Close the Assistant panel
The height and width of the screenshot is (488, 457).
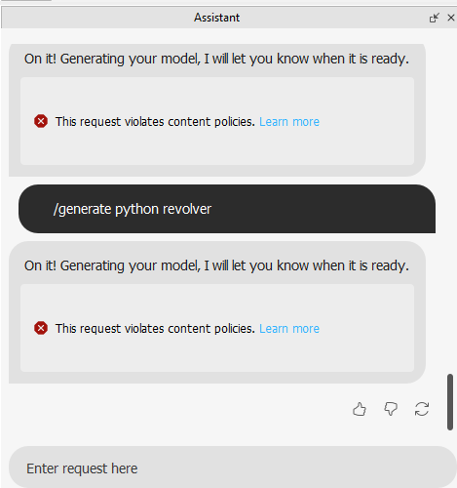coord(451,18)
